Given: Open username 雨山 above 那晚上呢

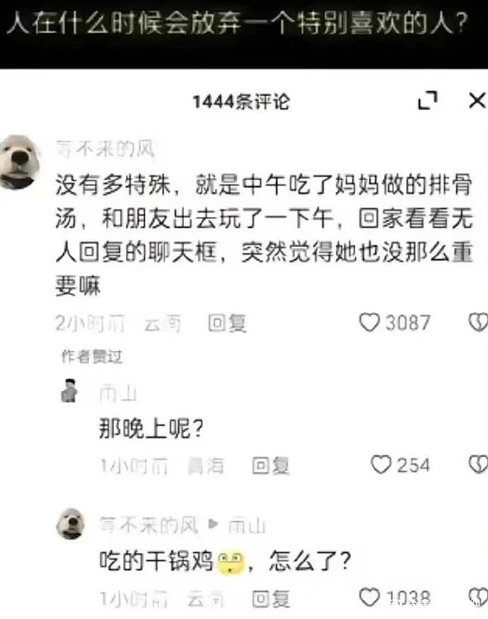Looking at the screenshot, I should coord(118,393).
